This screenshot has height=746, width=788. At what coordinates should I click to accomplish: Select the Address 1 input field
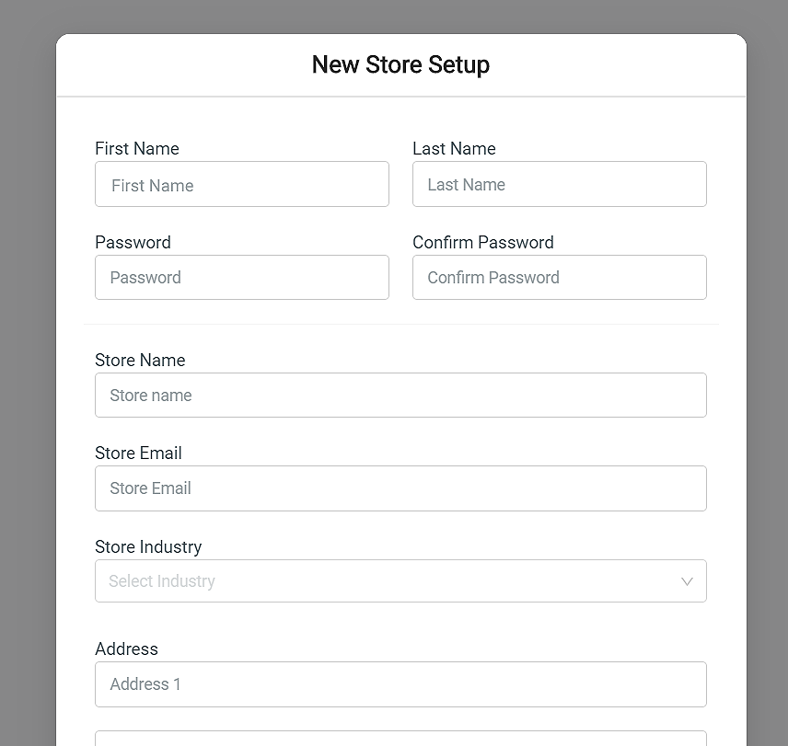coord(400,684)
